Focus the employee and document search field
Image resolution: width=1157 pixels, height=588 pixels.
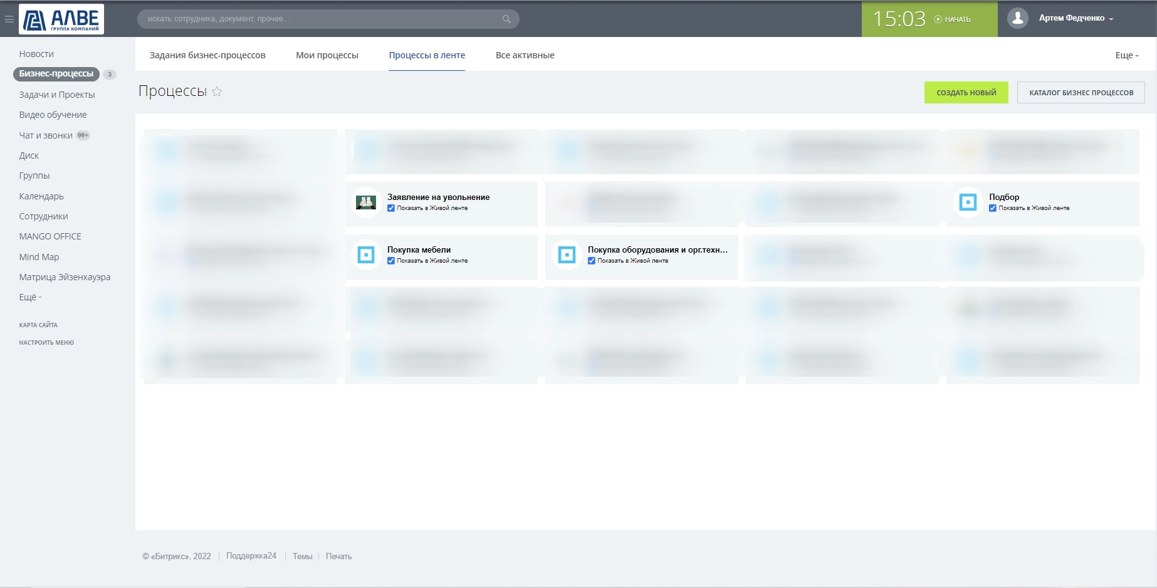[x=320, y=19]
